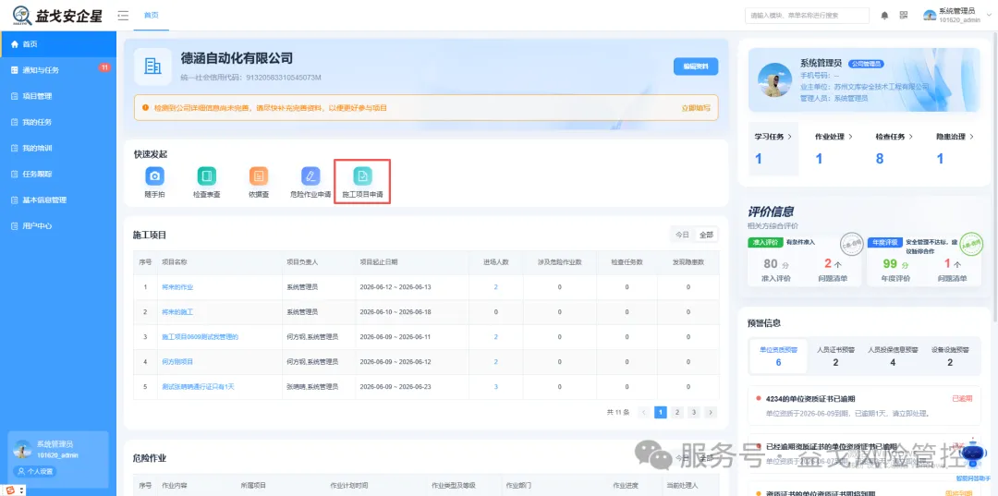The width and height of the screenshot is (998, 496).
Task: Click company building icon beside 德涵自动化有限公司
Action: tap(152, 67)
